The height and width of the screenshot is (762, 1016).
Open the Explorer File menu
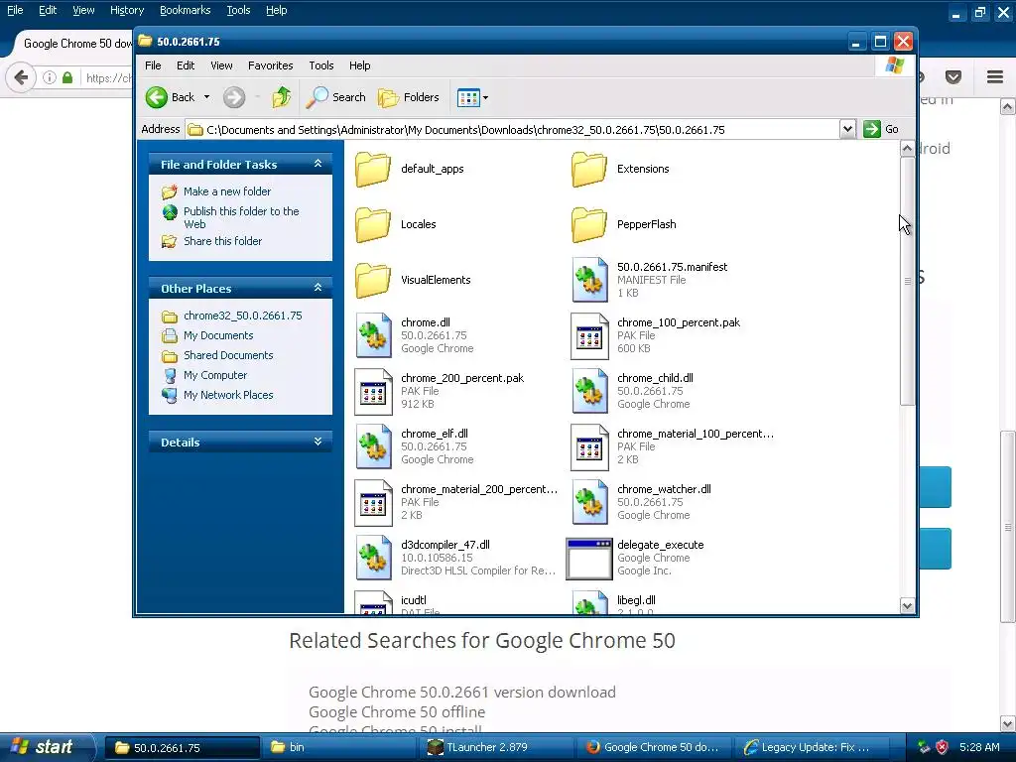click(153, 65)
